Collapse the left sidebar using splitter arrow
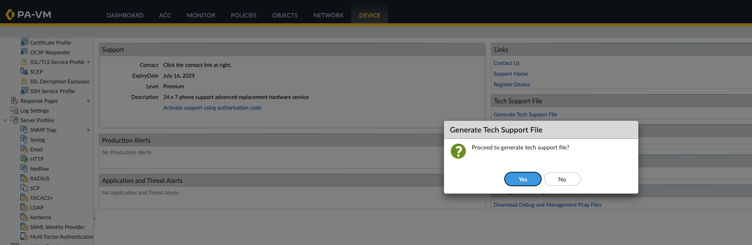Viewport: 752px width, 245px height. pyautogui.click(x=94, y=219)
